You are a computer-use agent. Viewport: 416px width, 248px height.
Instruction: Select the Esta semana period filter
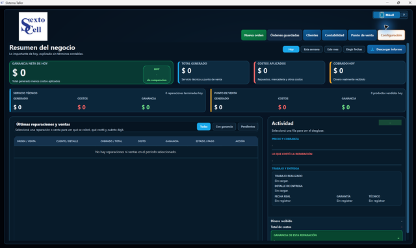[311, 49]
